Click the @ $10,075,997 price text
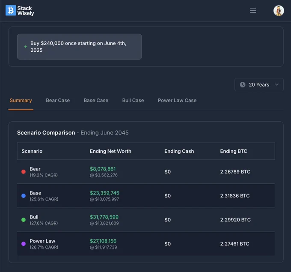This screenshot has height=272, width=291. pyautogui.click(x=104, y=199)
